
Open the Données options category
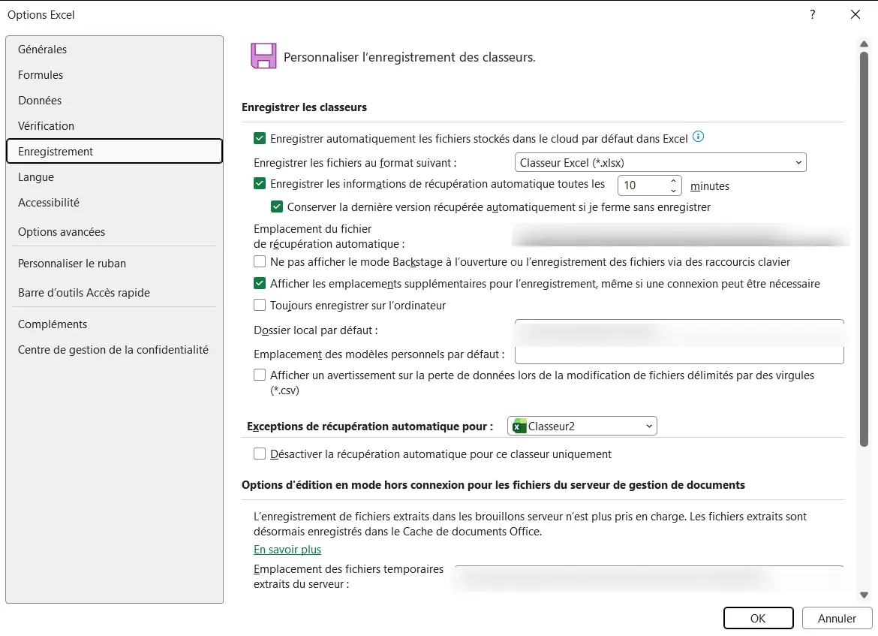[114, 101]
